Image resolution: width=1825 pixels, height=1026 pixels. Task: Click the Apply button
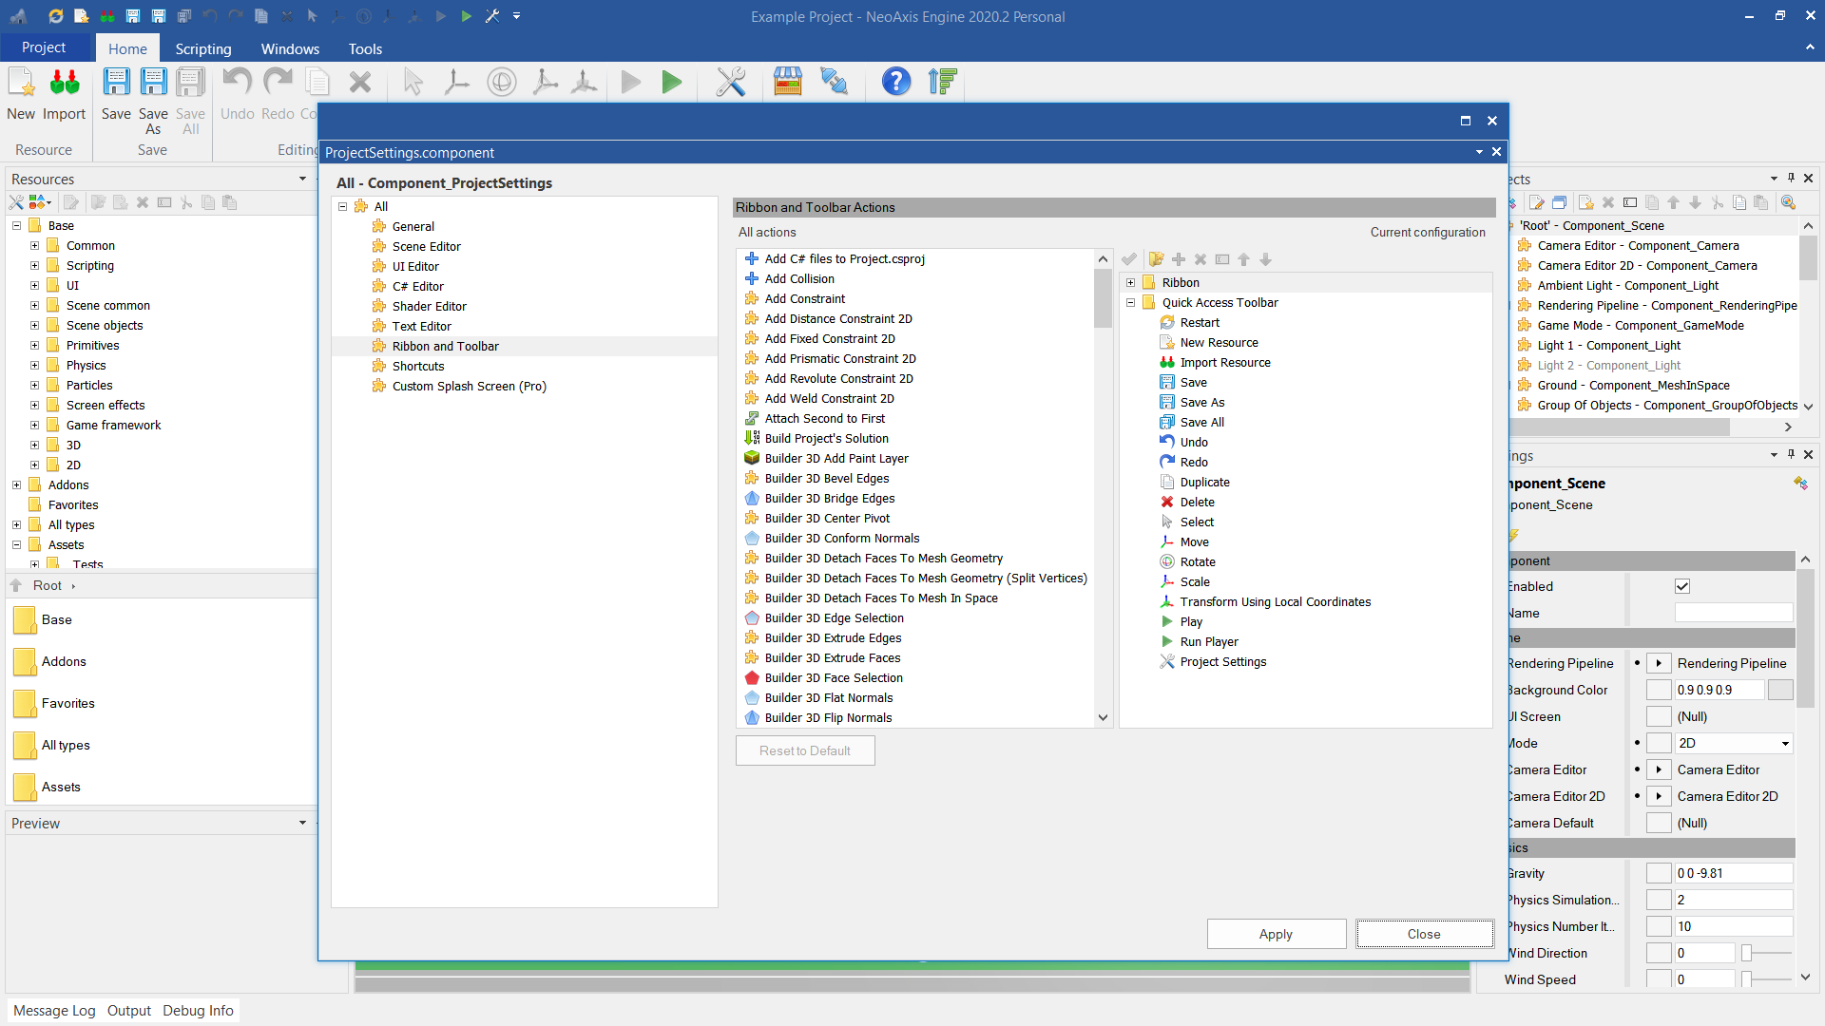coord(1276,934)
